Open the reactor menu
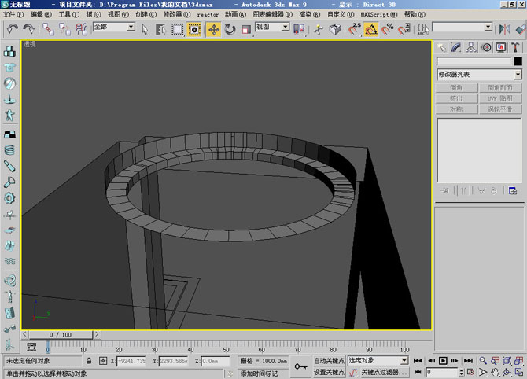527x379 pixels. (x=208, y=14)
